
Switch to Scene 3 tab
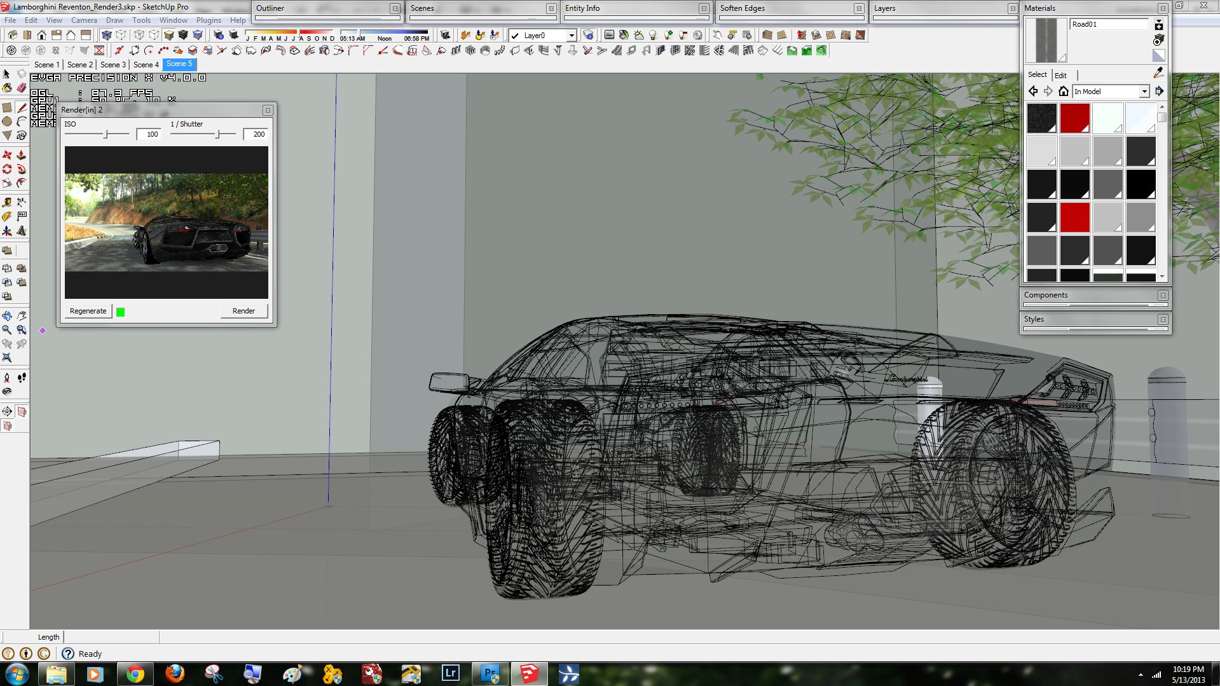tap(113, 64)
